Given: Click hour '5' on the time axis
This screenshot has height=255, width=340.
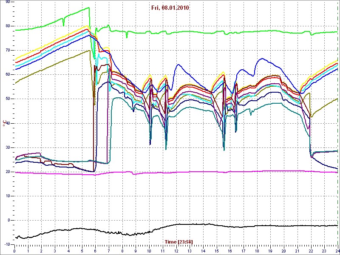Looking at the screenshot, I should pyautogui.click(x=82, y=250).
